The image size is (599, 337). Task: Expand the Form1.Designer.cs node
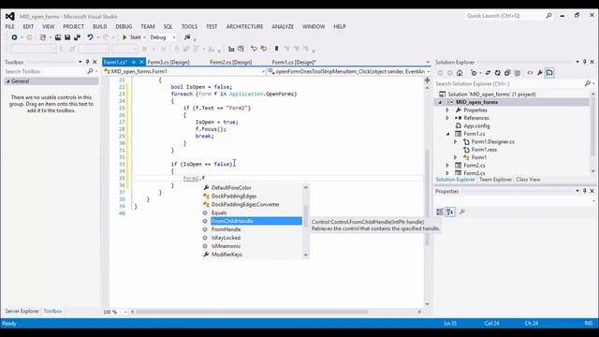point(456,141)
